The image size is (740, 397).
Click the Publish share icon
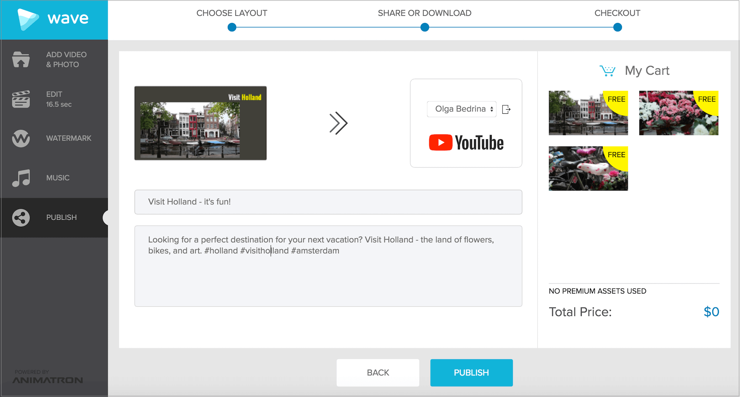pyautogui.click(x=21, y=218)
